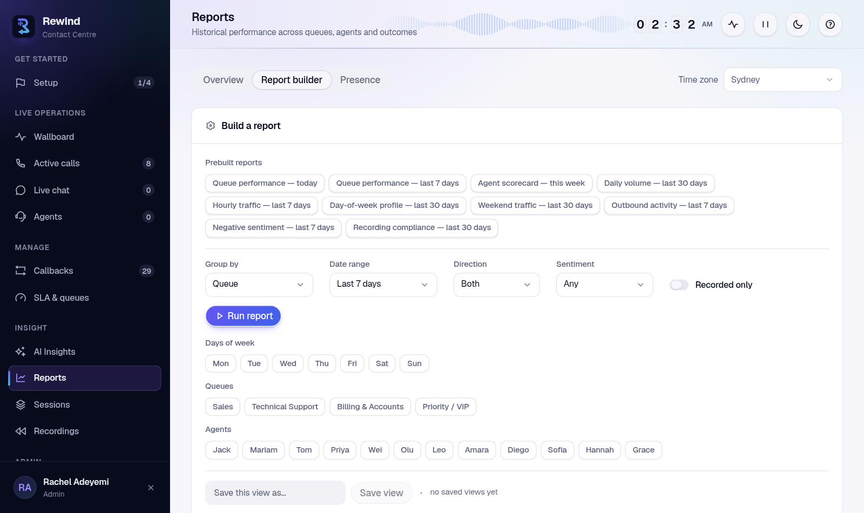Click the Rewind logo icon
The image size is (864, 513).
[x=24, y=26]
